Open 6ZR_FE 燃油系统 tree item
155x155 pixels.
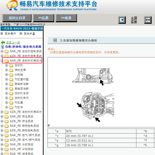pos(21,121)
